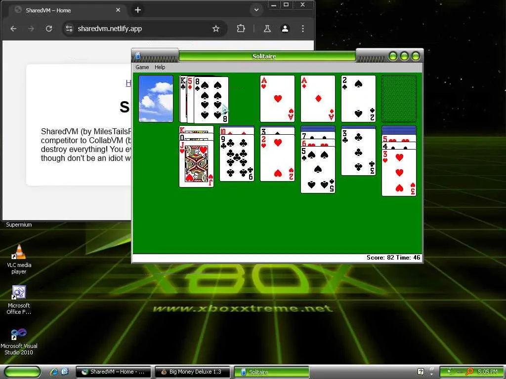Open the Game menu in Solitaire
The width and height of the screenshot is (506, 379).
pos(142,67)
